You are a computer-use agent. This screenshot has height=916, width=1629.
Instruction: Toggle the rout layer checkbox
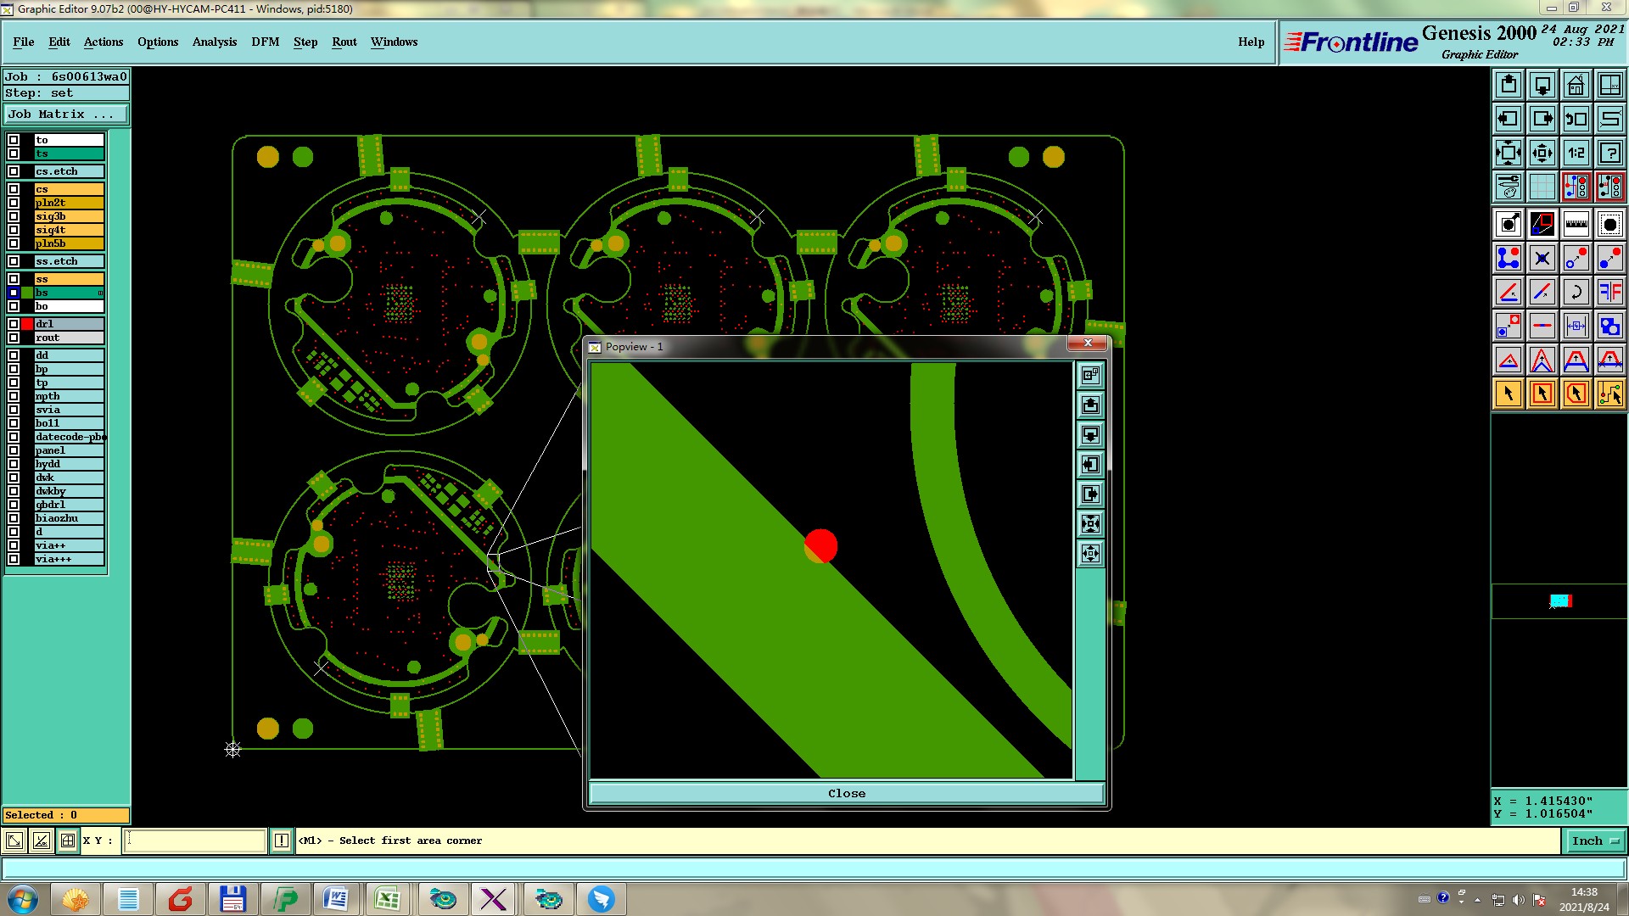(14, 338)
